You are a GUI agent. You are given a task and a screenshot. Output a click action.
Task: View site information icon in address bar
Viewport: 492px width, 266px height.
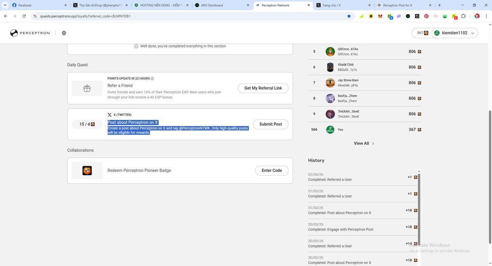35,16
